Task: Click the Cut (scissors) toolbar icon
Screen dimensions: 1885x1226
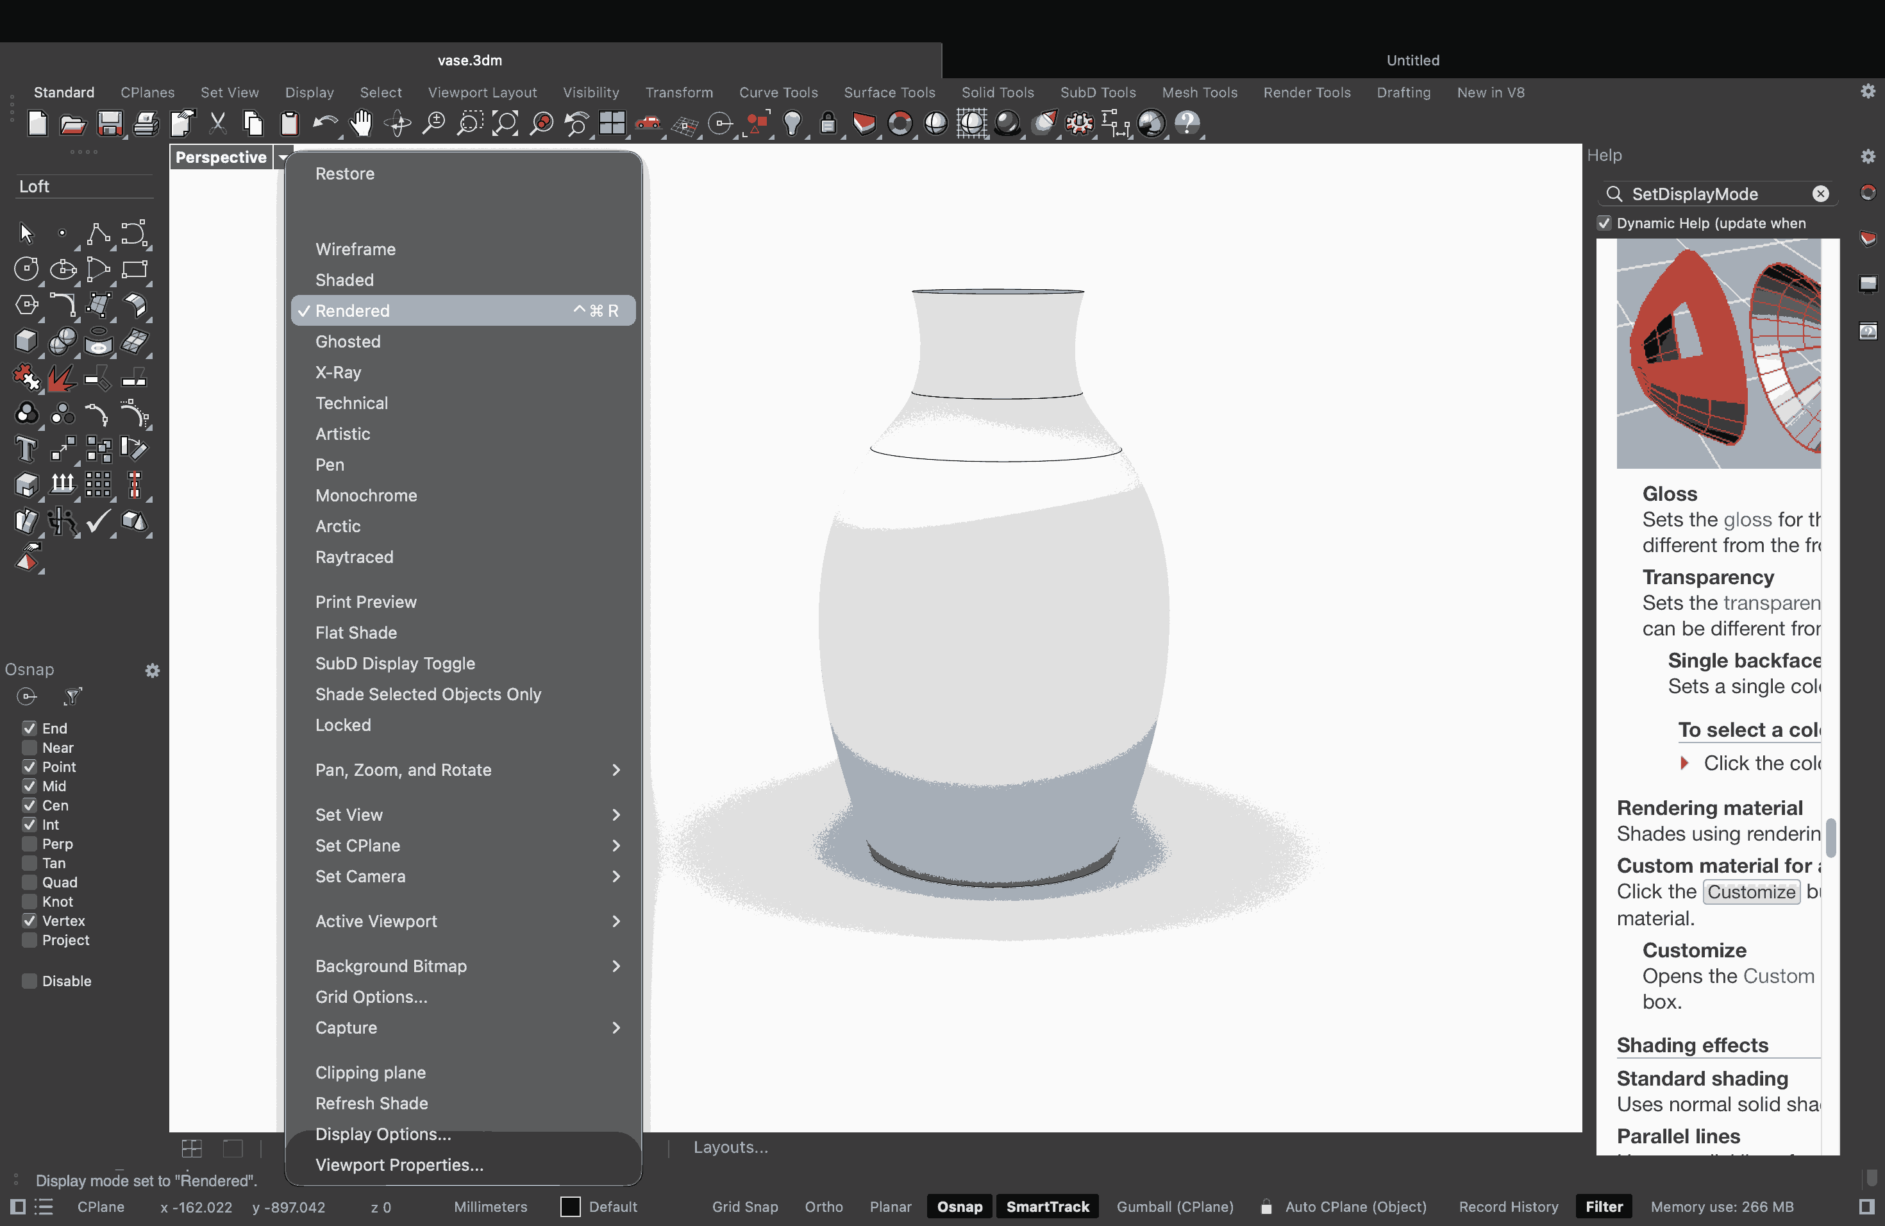Action: pos(217,124)
